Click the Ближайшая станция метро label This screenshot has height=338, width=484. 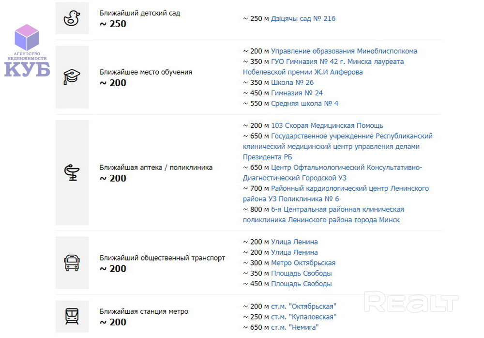(144, 311)
